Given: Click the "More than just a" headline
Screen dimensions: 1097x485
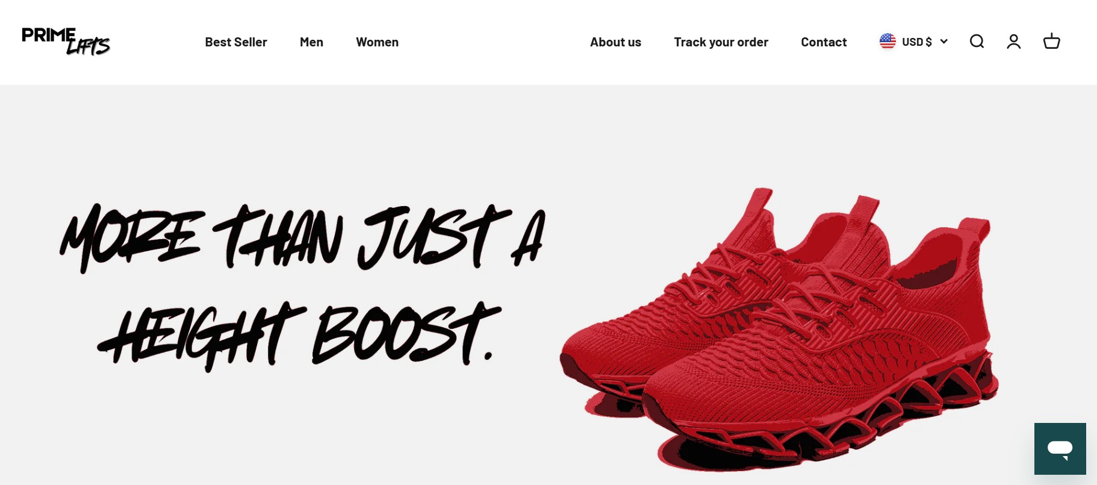Looking at the screenshot, I should click(x=303, y=238).
